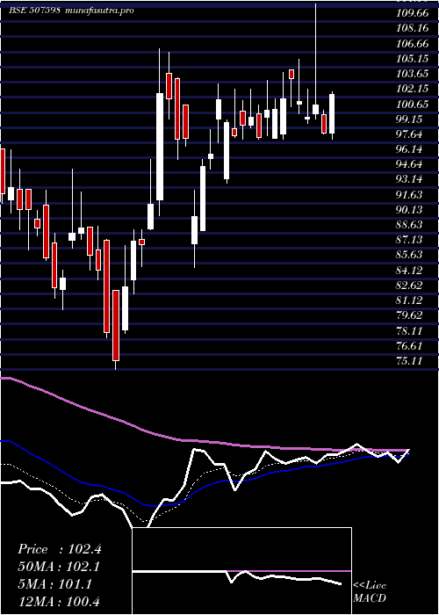Screen dimensions: 439x615
Task: Click the 50MA : 102.1 readout
Action: click(59, 567)
